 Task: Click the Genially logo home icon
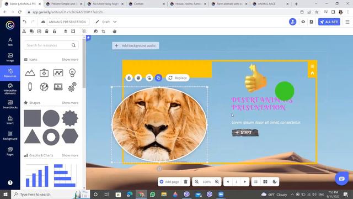point(10,25)
